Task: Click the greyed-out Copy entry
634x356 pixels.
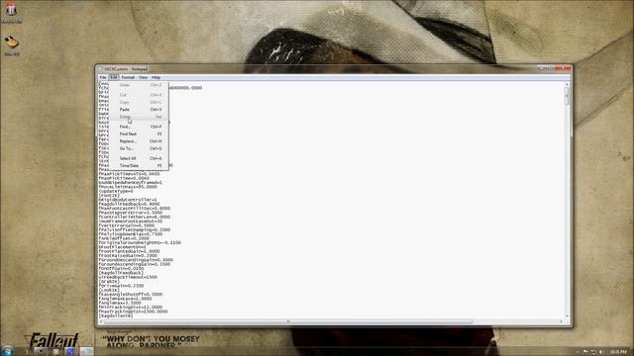Action: point(139,102)
